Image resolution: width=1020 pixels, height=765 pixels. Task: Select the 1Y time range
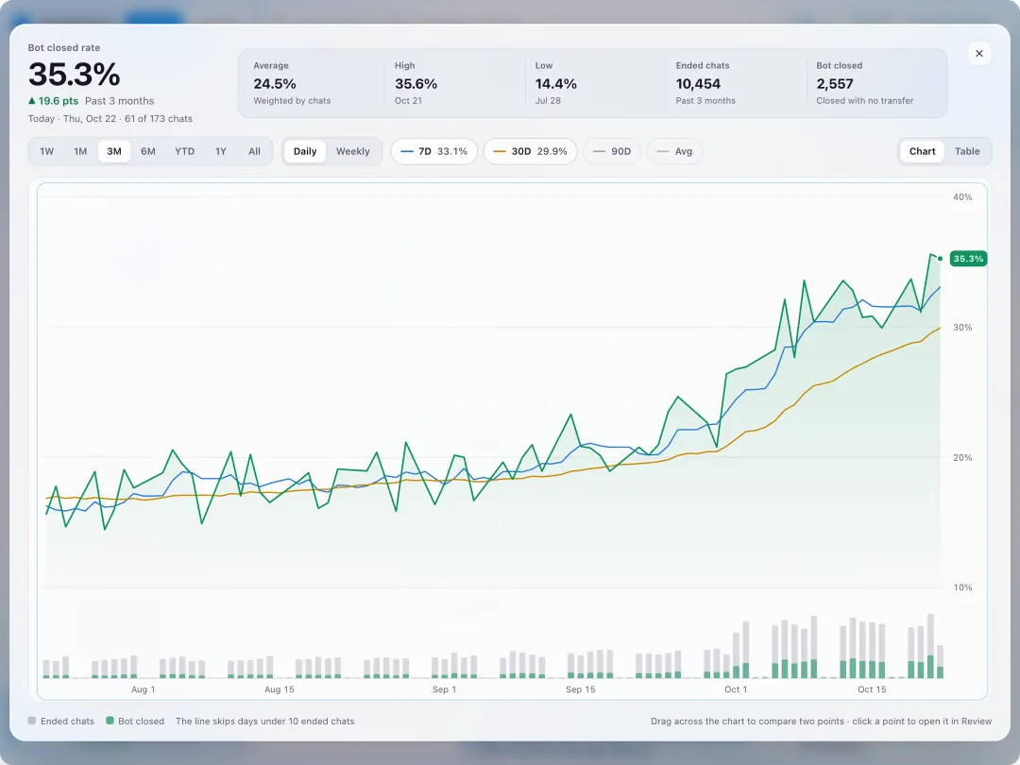(x=220, y=151)
